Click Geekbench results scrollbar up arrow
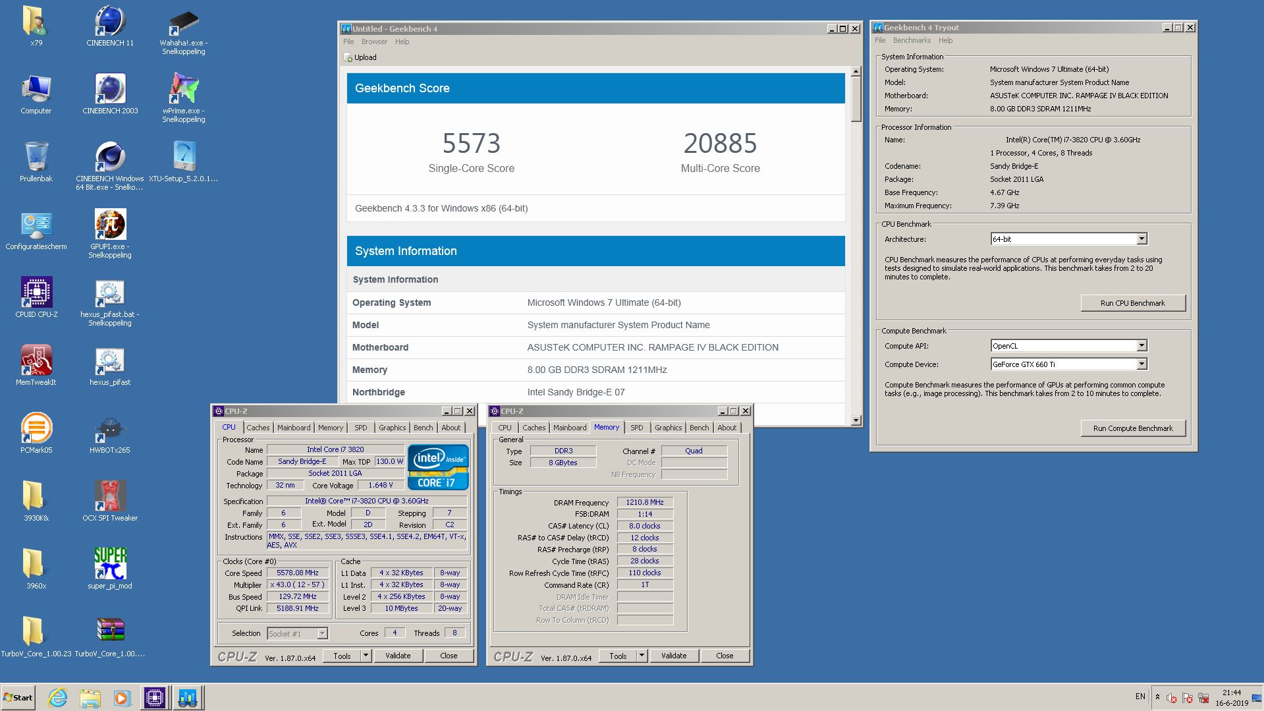Image resolution: width=1264 pixels, height=711 pixels. pos(856,71)
